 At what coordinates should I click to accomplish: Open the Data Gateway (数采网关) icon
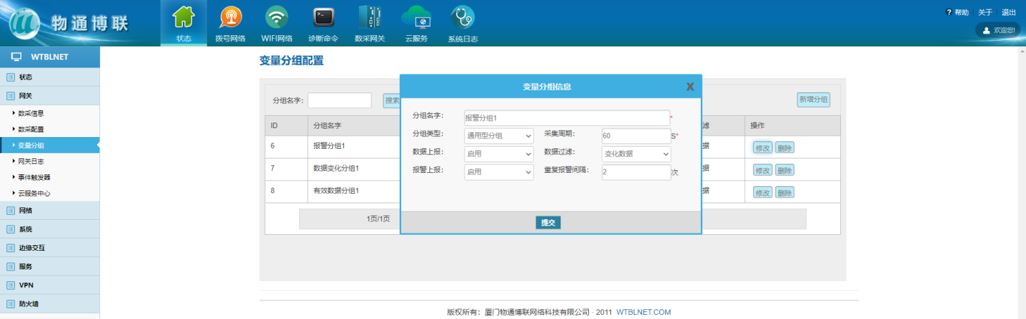click(x=369, y=17)
